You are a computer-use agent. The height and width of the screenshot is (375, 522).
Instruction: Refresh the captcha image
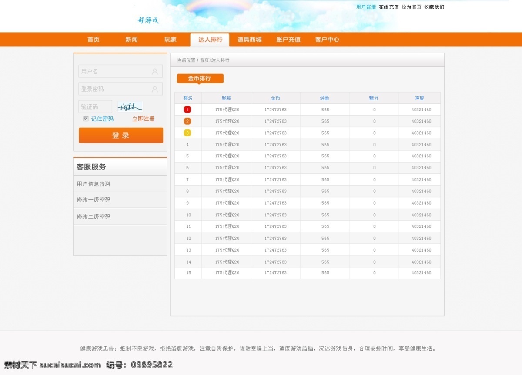pos(130,106)
